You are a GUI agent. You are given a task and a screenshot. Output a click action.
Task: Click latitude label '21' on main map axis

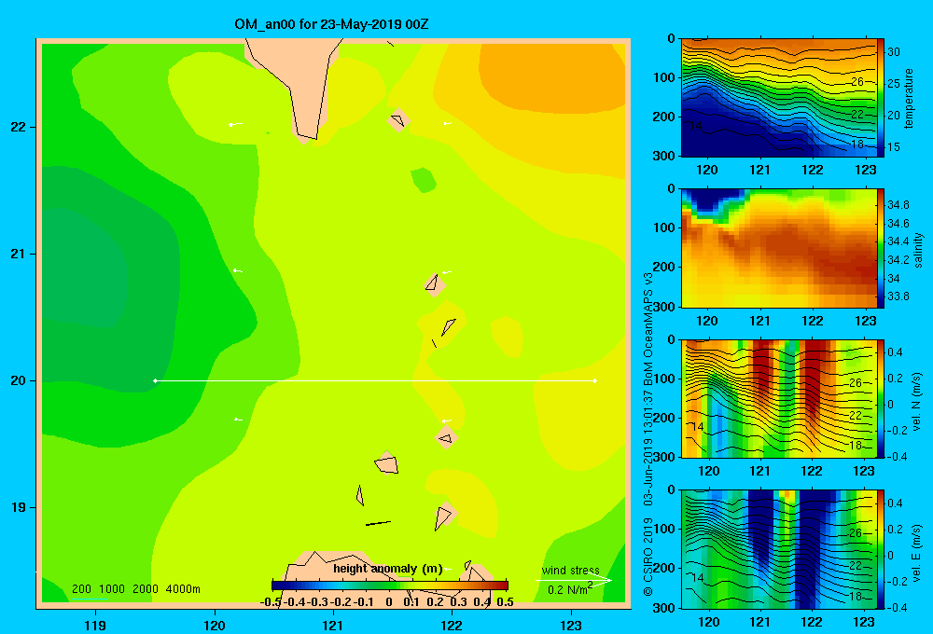click(x=19, y=254)
